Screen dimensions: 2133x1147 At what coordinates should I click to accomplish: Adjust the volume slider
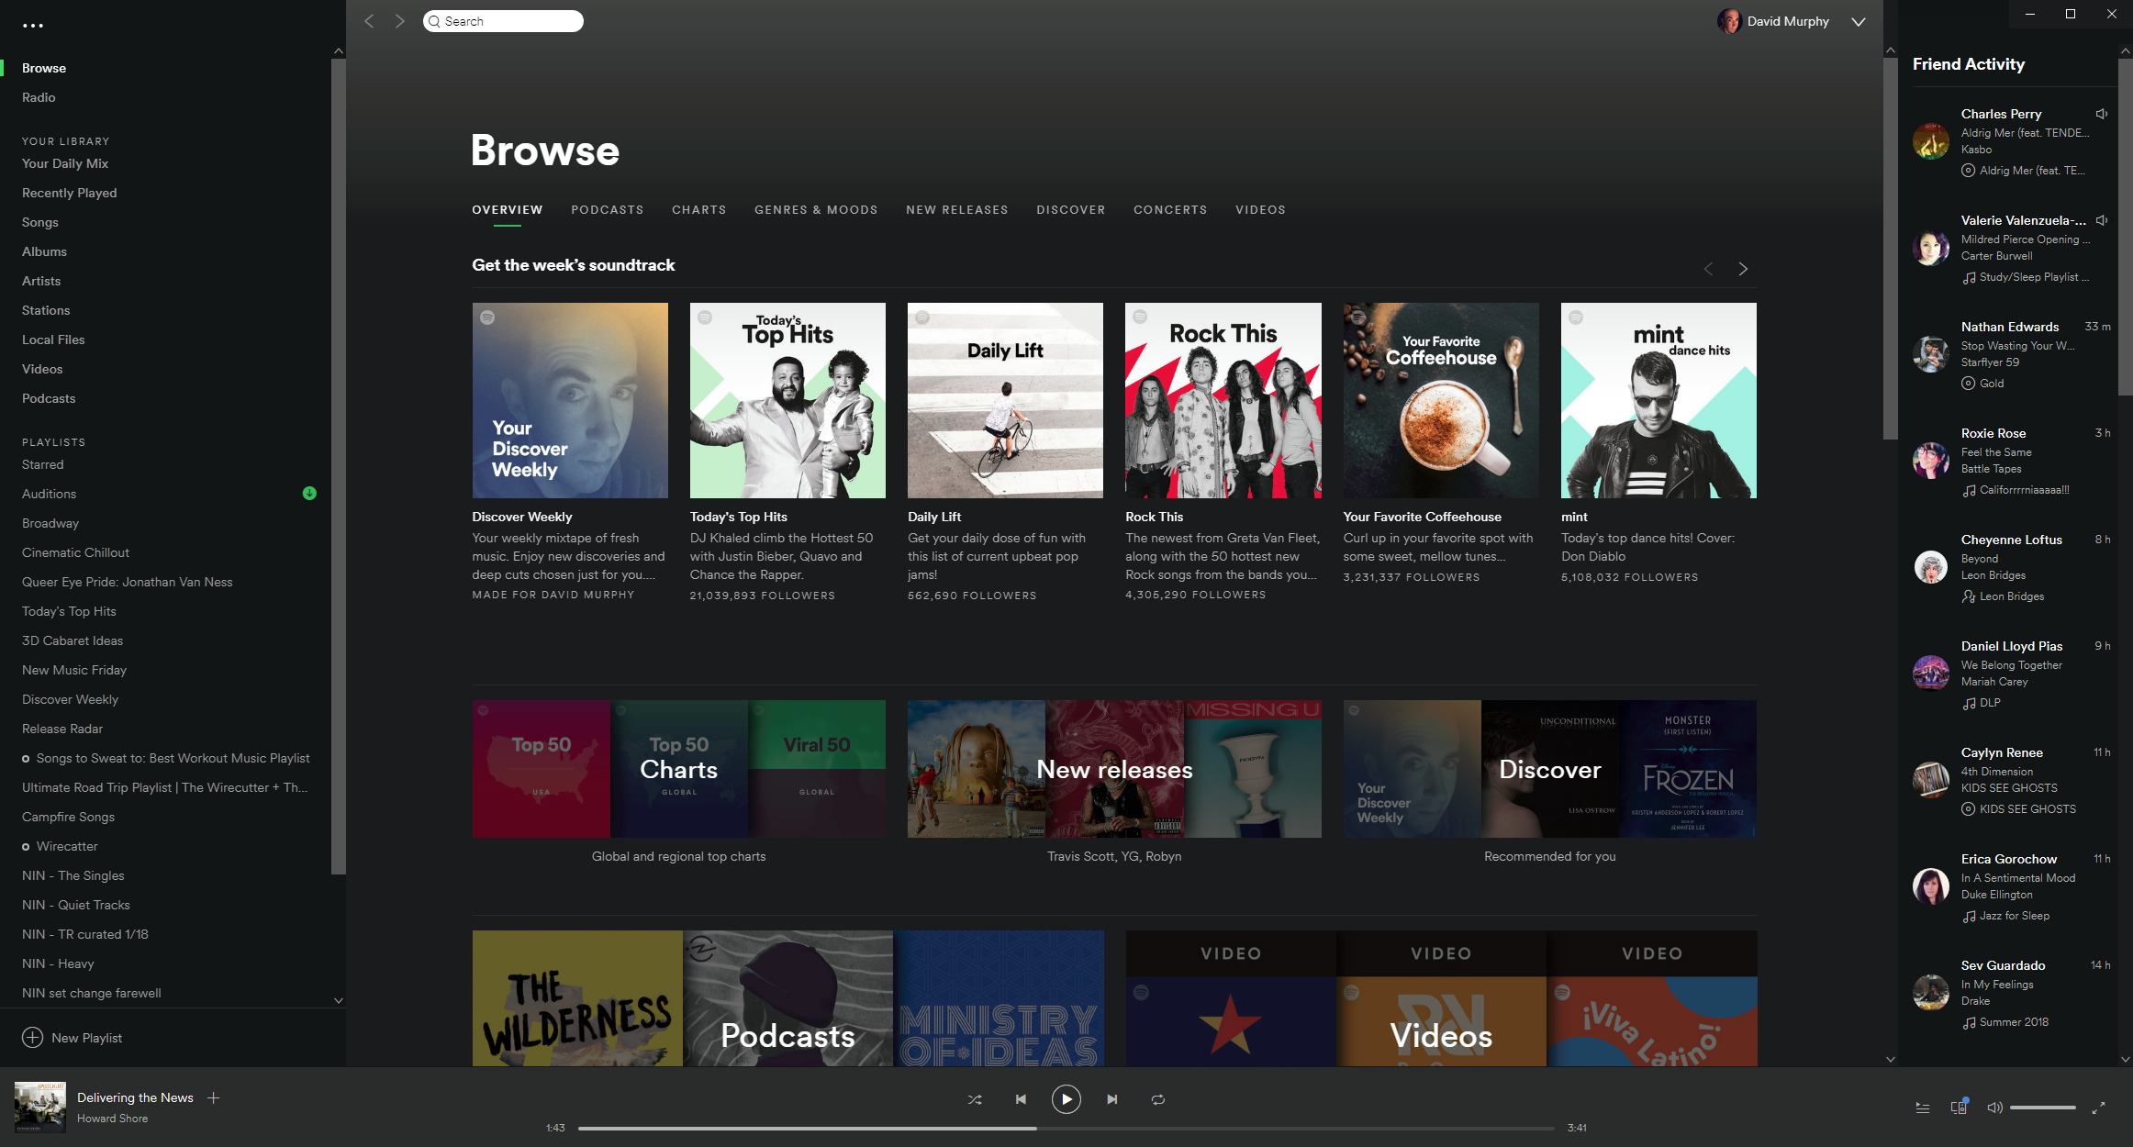point(2042,1108)
